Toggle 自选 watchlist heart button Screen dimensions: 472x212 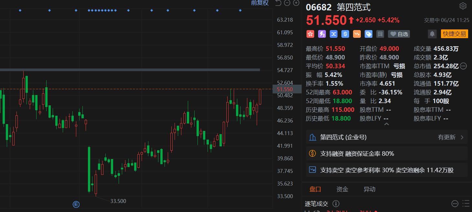point(399,34)
